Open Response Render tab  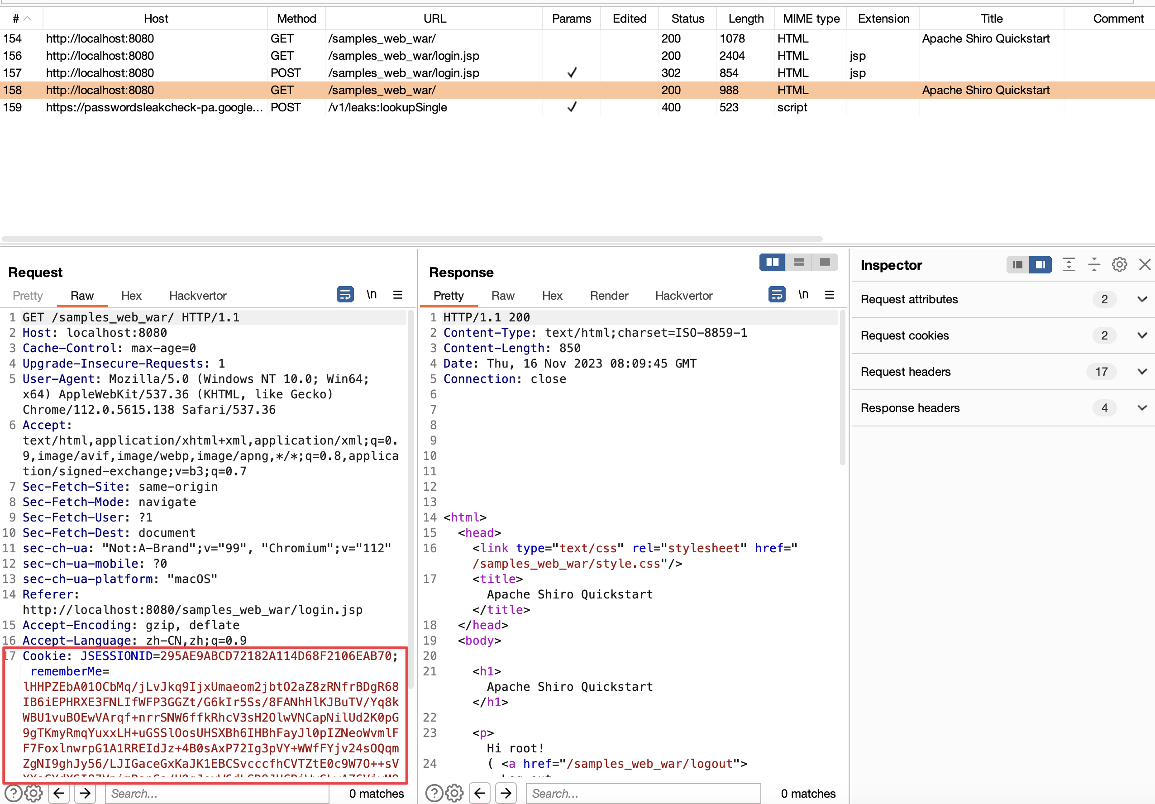click(x=609, y=296)
